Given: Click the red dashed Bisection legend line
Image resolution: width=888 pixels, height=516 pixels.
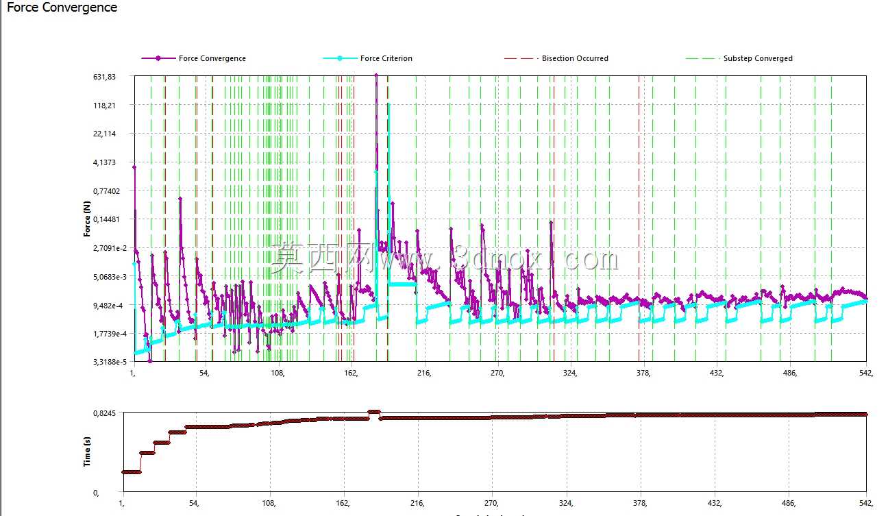Looking at the screenshot, I should pos(521,58).
